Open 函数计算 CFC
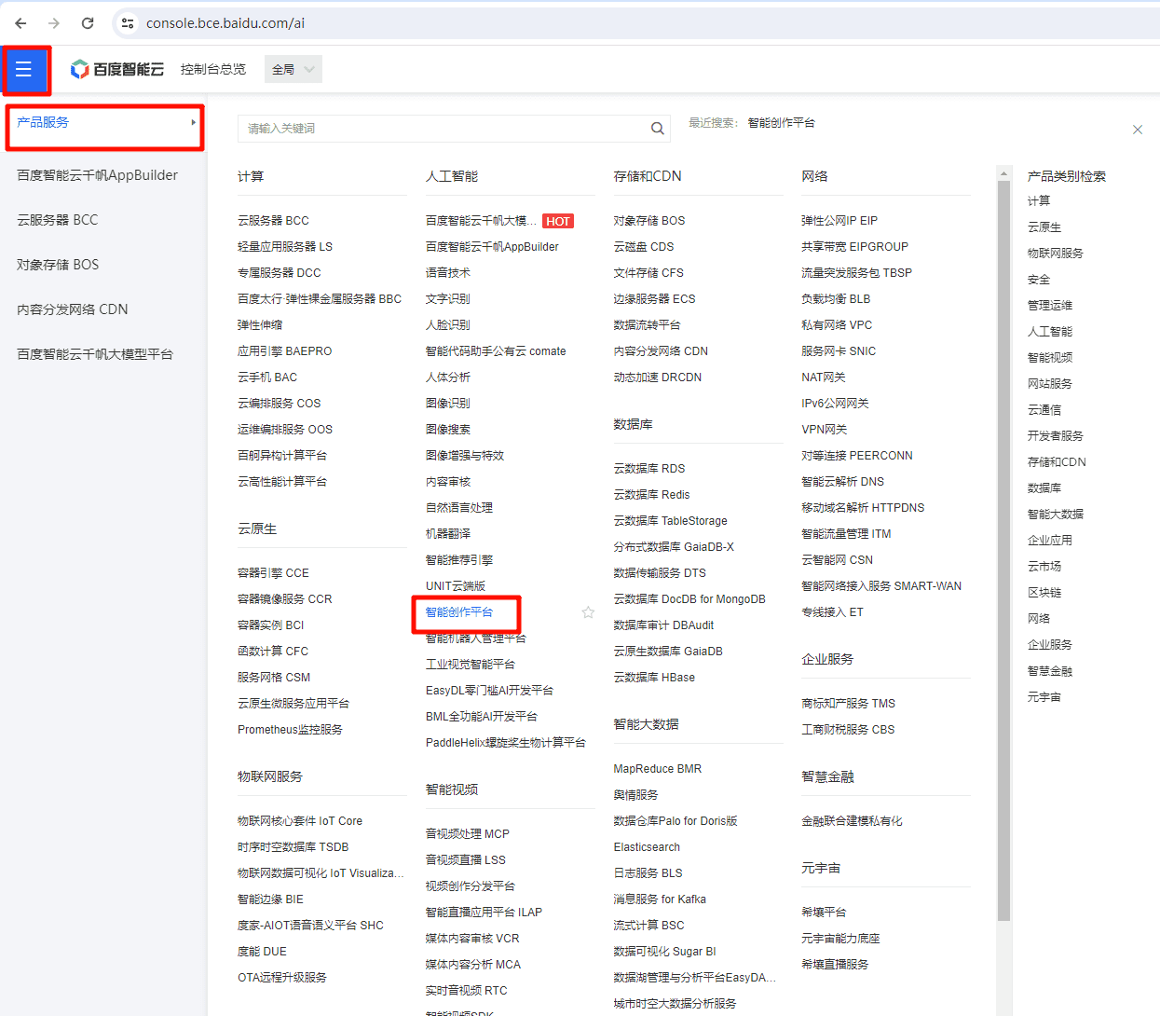The height and width of the screenshot is (1016, 1160). [273, 652]
